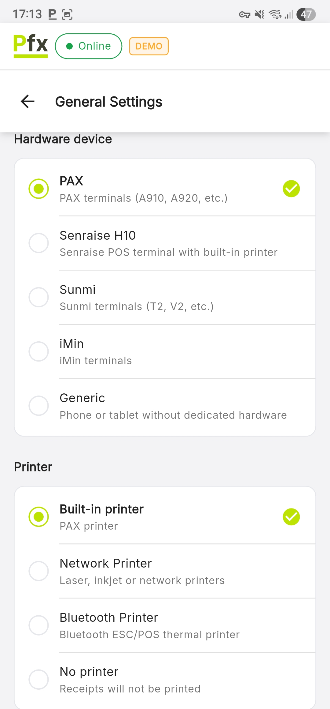
Task: Tap the battery level indicator
Action: coord(306,14)
